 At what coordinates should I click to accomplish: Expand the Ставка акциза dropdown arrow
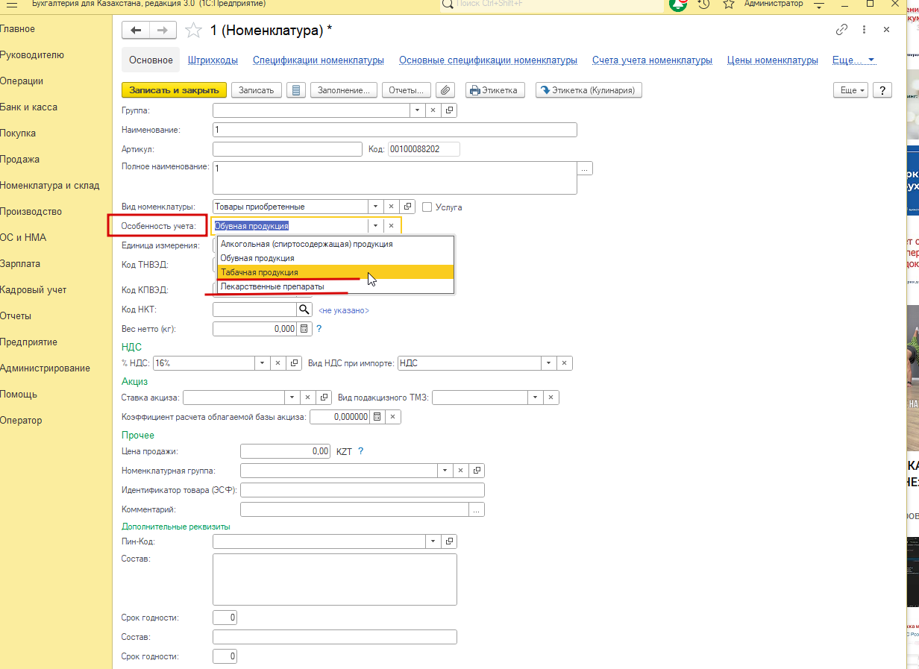tap(292, 398)
